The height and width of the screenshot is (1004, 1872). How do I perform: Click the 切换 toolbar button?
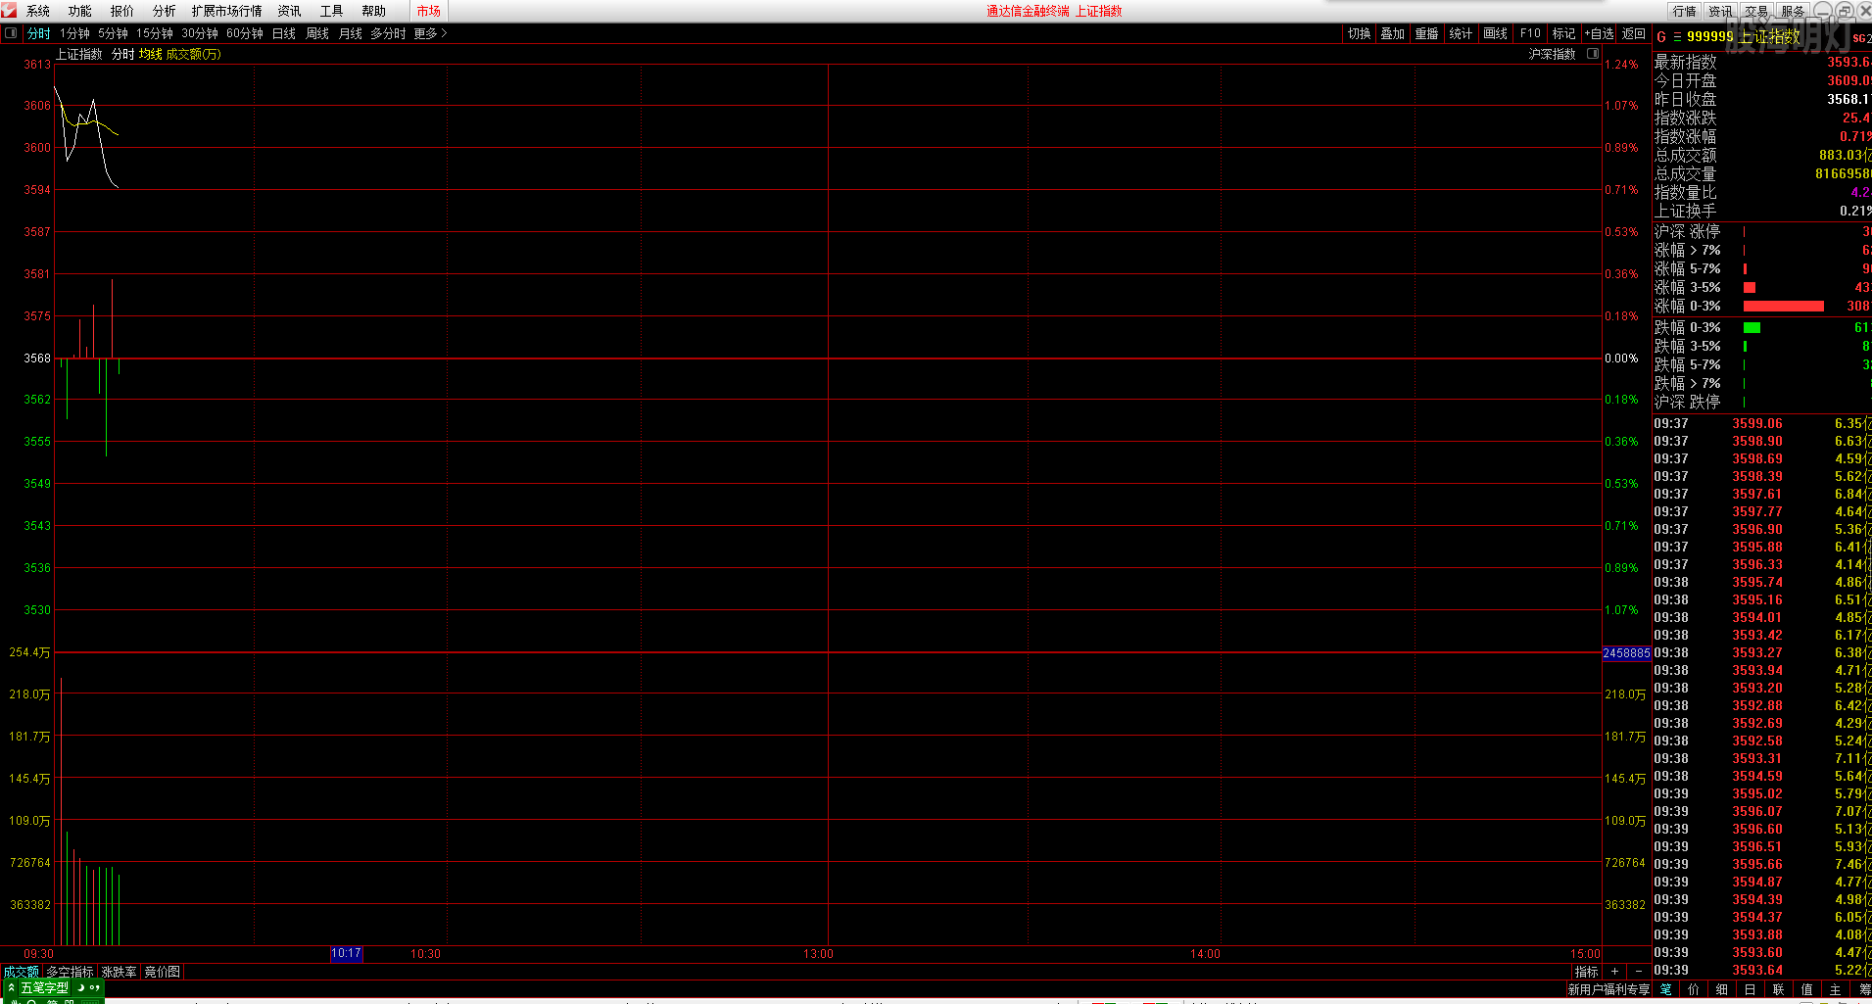point(1359,33)
